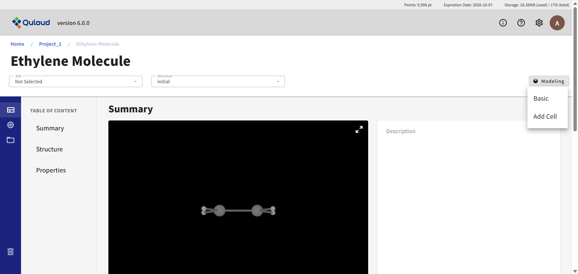Jump to the Structure section in table of content

click(x=49, y=149)
